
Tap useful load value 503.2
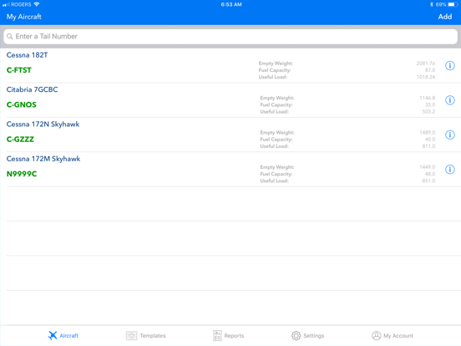tap(428, 112)
